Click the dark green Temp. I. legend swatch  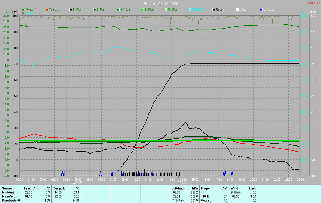tap(23, 10)
